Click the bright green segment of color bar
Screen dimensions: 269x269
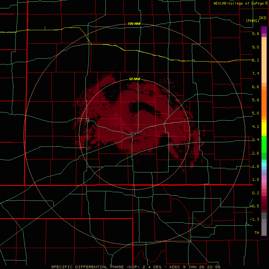click(x=264, y=144)
